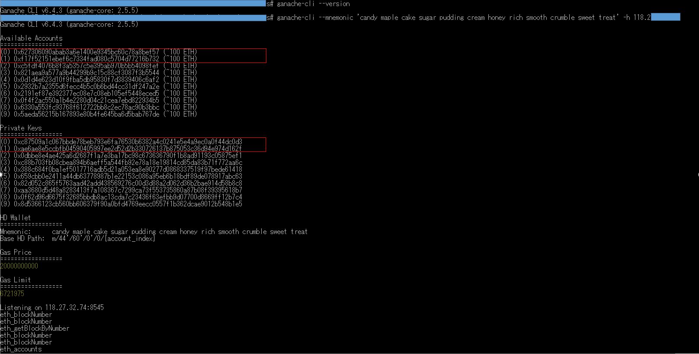Select account (8) address 0x6330a553fc93768f...
The height and width of the screenshot is (354, 699).
(87, 107)
